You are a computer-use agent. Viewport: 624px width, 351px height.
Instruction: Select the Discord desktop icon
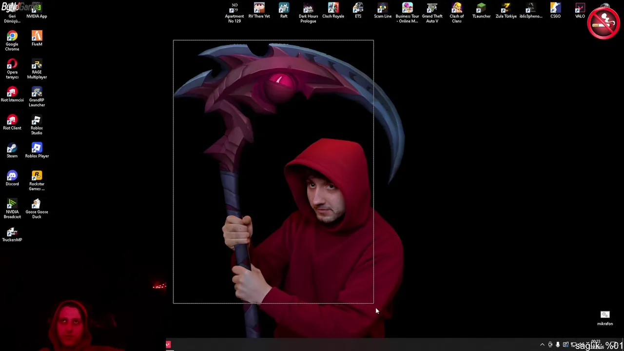click(x=12, y=178)
